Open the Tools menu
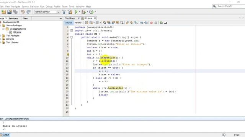 (72, 6)
